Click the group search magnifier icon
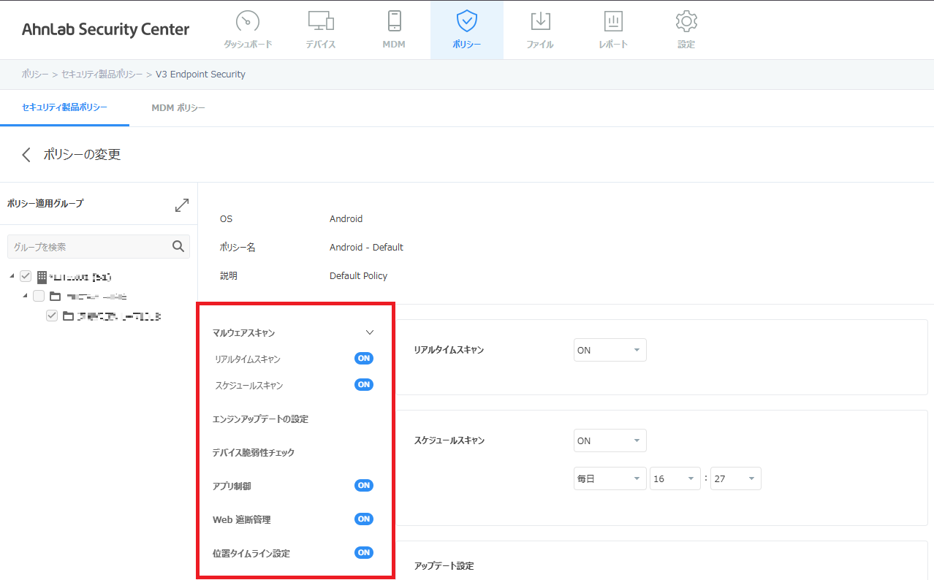Image resolution: width=934 pixels, height=580 pixels. pyautogui.click(x=178, y=246)
